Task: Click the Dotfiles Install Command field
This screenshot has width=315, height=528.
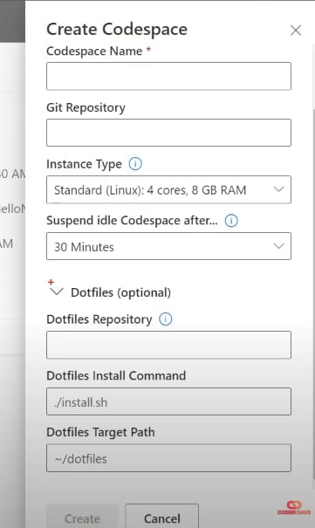Action: pos(168,401)
